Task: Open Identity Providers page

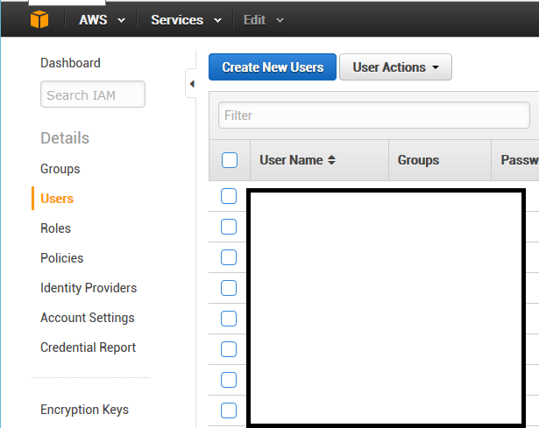Action: click(89, 288)
